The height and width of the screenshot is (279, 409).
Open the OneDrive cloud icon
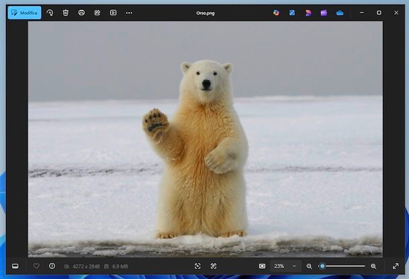pyautogui.click(x=340, y=13)
